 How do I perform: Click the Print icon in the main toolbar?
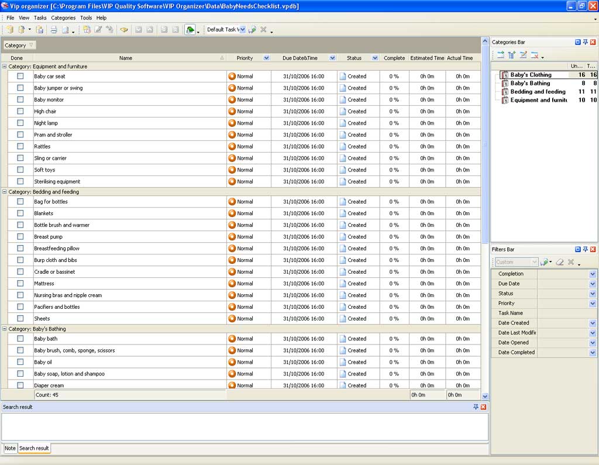point(53,30)
